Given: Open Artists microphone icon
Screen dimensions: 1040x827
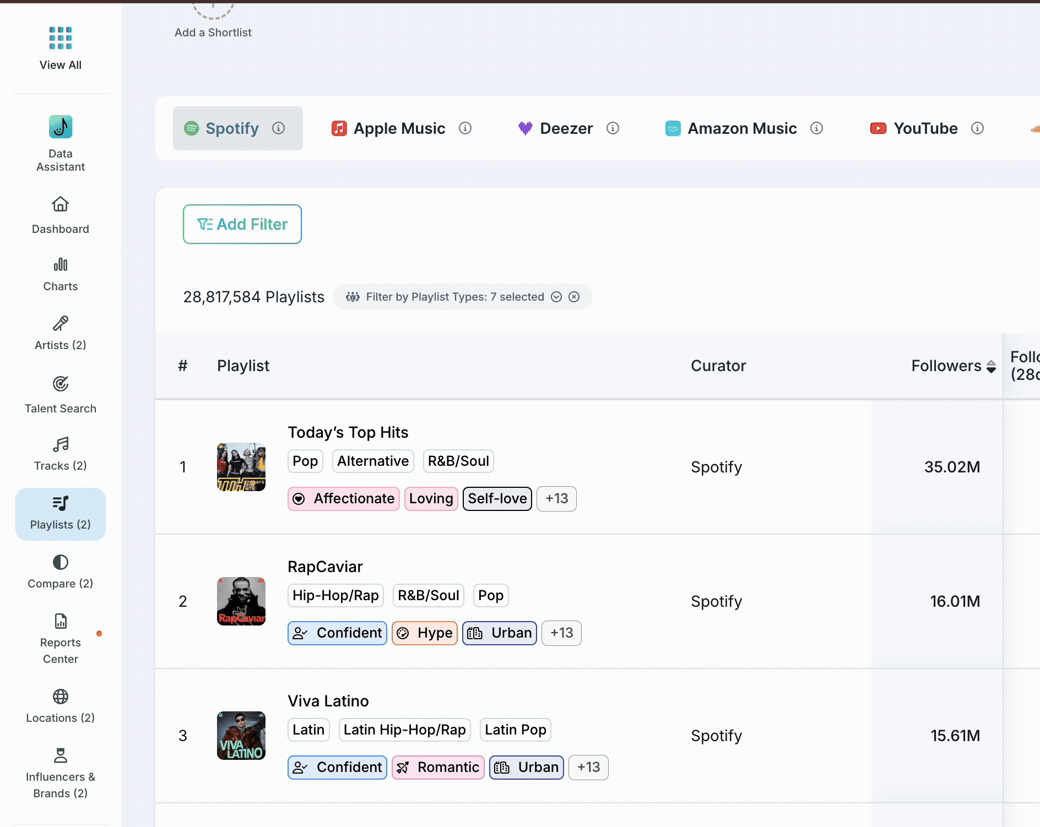Looking at the screenshot, I should click(x=61, y=323).
